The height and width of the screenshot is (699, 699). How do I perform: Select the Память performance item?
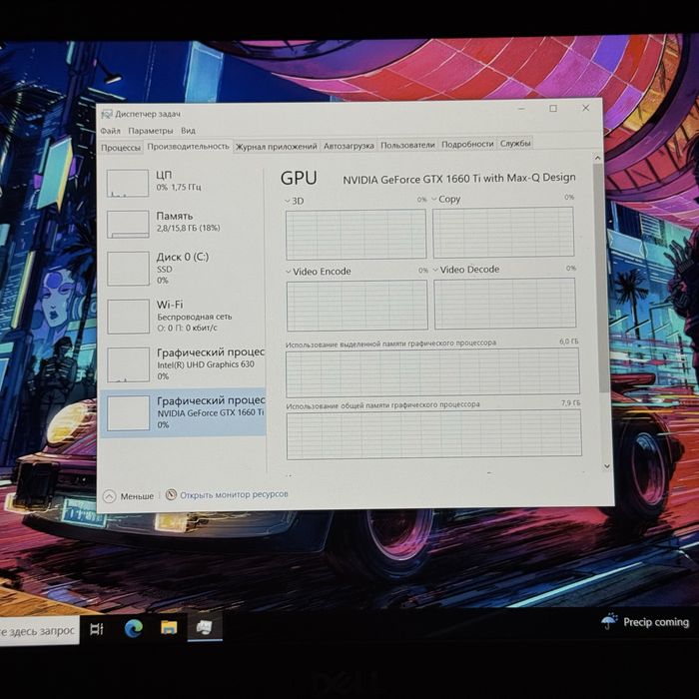(x=183, y=224)
